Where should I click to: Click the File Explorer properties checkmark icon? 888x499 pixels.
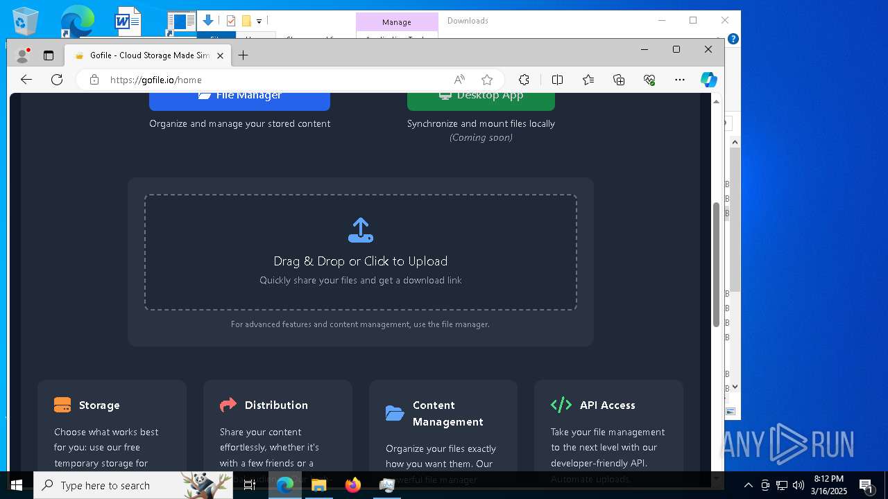231,21
